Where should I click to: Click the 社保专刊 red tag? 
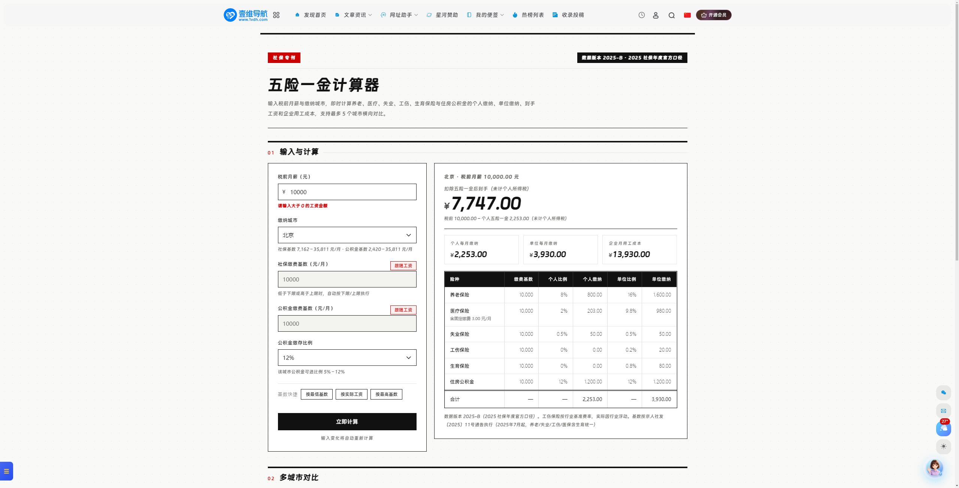284,58
